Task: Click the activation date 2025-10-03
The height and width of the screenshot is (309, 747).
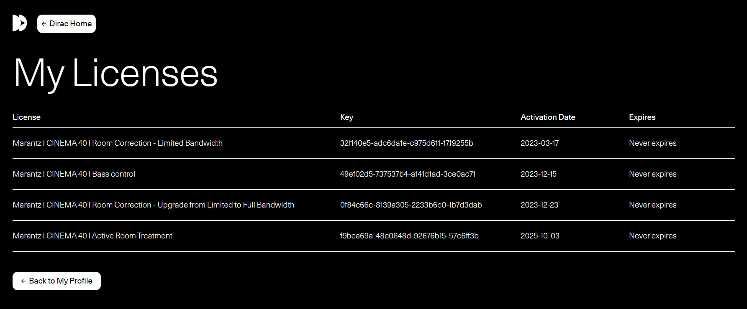Action: [540, 236]
